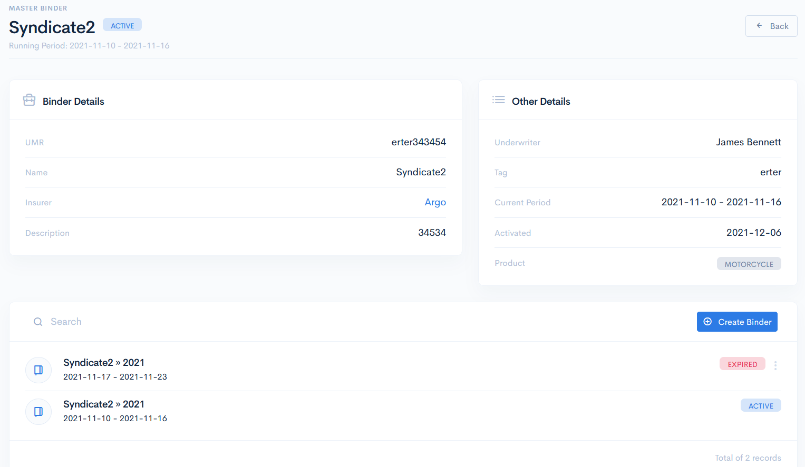
Task: Click the MOTORCYCLE product tag
Action: 748,264
